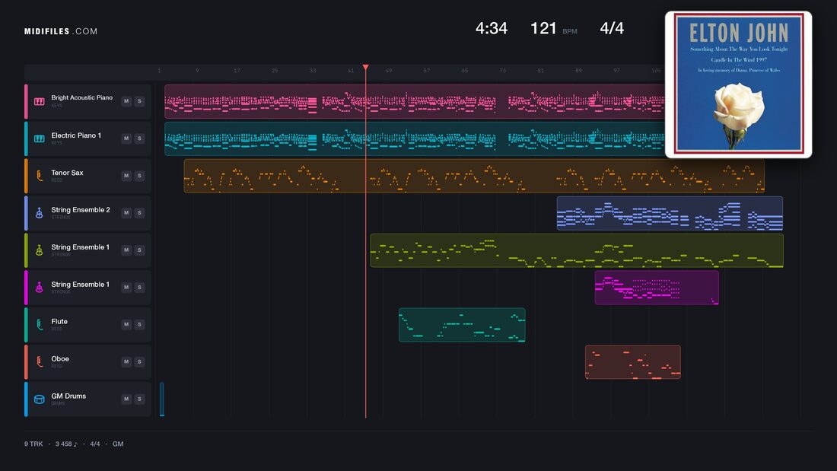Click the violin icon for String Ensemble 2
The height and width of the screenshot is (471, 837).
39,213
